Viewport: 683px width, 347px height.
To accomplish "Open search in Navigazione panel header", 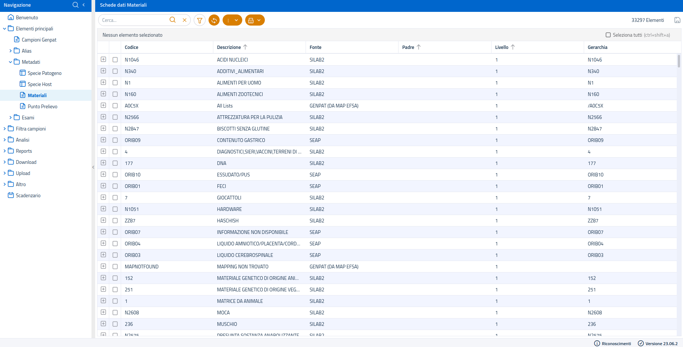I will [76, 5].
